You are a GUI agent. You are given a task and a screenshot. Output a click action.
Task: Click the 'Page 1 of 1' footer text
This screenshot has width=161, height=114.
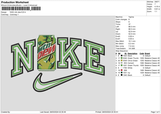(155, 112)
